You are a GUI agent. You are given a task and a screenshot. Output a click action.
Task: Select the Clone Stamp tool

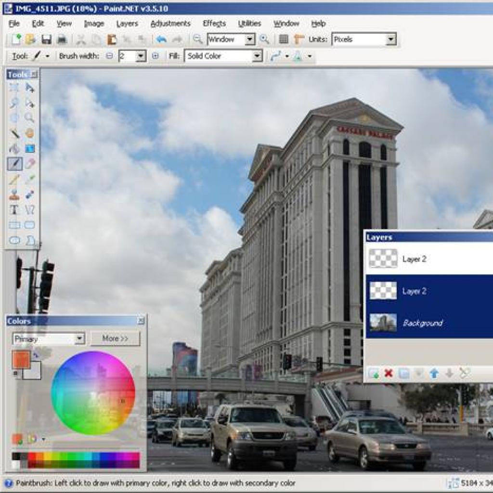click(14, 195)
